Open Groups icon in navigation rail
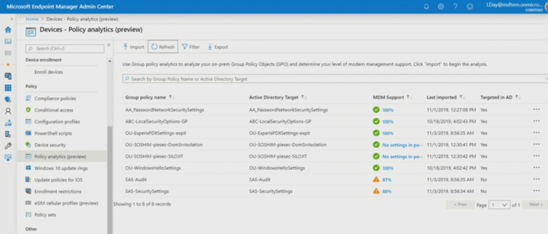Viewport: 548px width, 234px height. [x=7, y=123]
